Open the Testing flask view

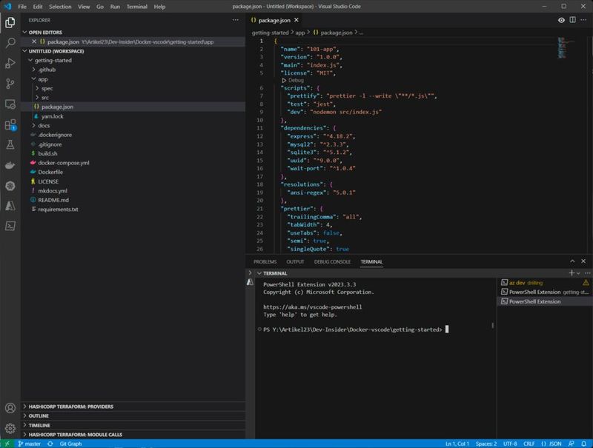point(10,144)
